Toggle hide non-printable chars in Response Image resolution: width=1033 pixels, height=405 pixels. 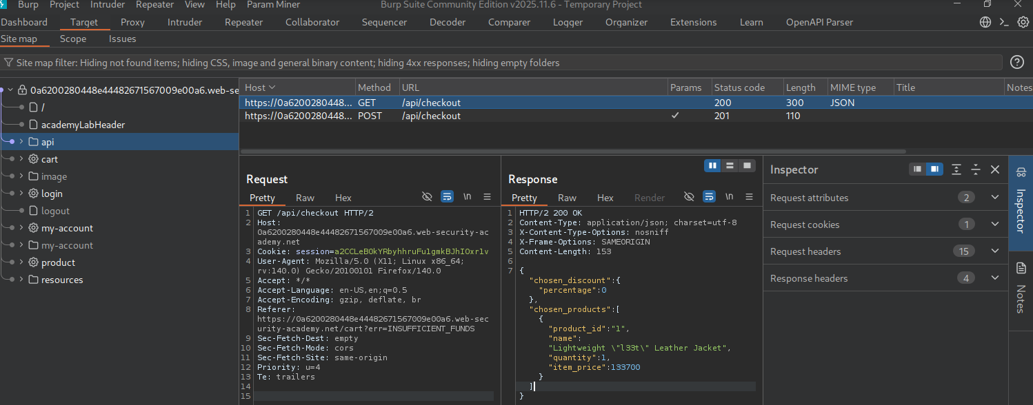pyautogui.click(x=689, y=197)
